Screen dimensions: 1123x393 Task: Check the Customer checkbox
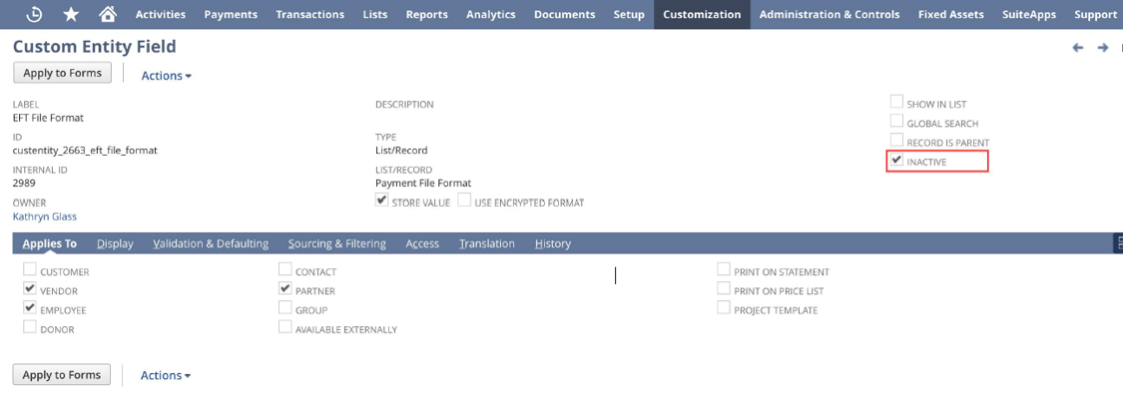pyautogui.click(x=29, y=270)
